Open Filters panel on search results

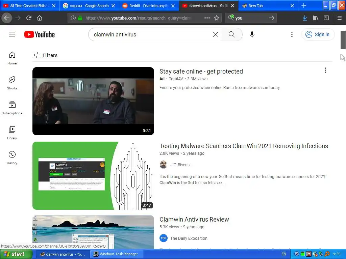pyautogui.click(x=45, y=55)
